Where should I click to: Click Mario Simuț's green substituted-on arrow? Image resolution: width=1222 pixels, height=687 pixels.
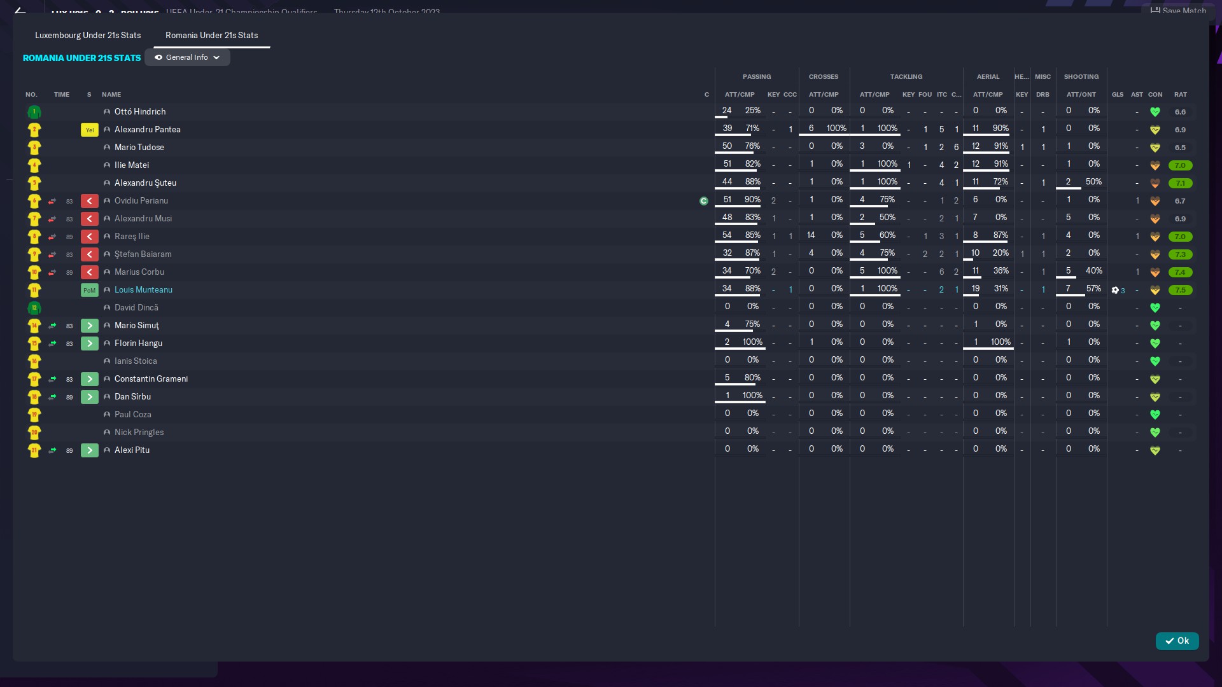90,326
